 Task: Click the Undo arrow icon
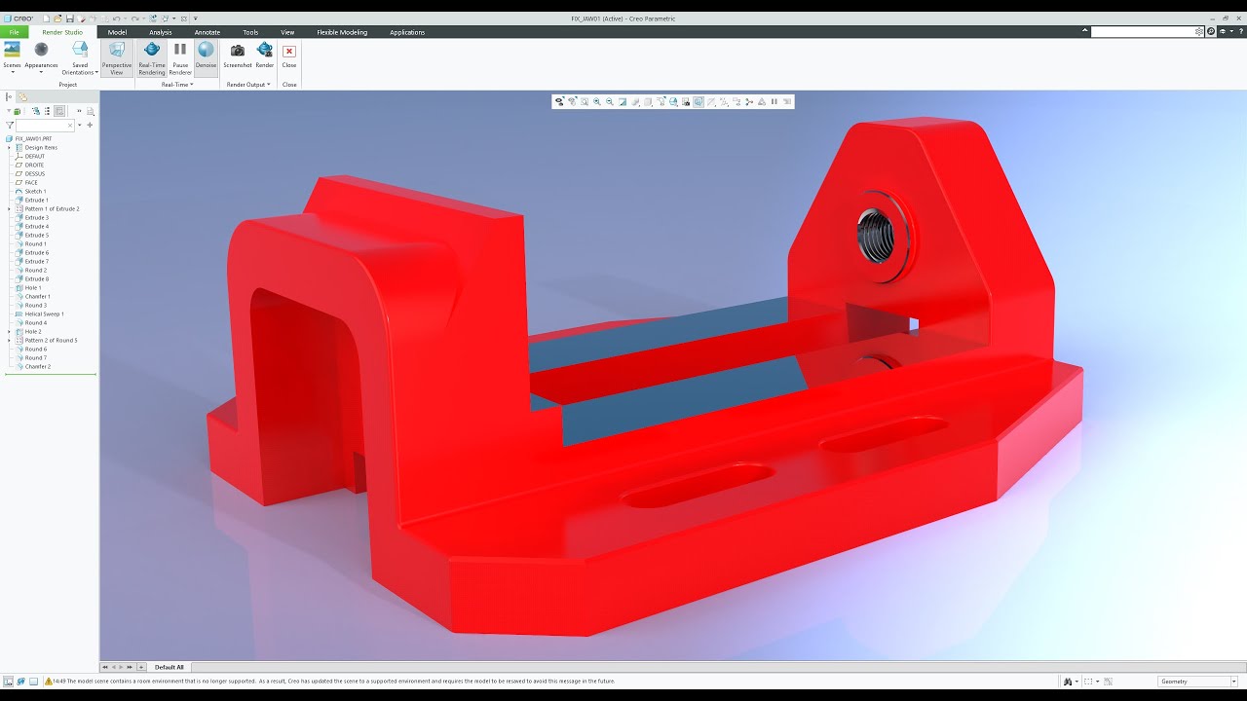117,18
